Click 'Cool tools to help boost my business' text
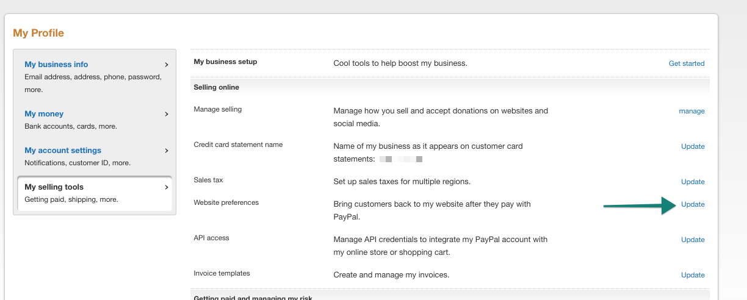The height and width of the screenshot is (300, 747). pyautogui.click(x=400, y=63)
